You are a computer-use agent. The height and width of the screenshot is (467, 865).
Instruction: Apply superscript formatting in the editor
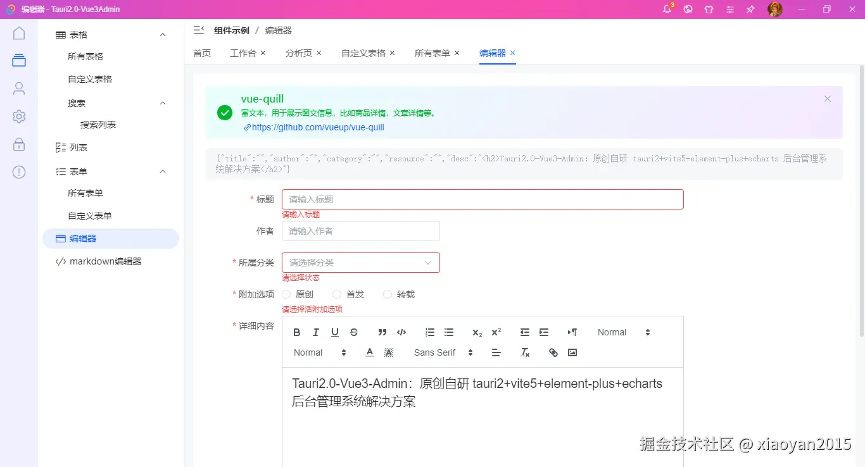(x=495, y=332)
